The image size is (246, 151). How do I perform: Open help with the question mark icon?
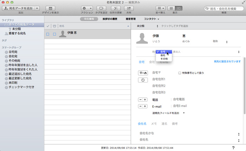[x=233, y=148]
